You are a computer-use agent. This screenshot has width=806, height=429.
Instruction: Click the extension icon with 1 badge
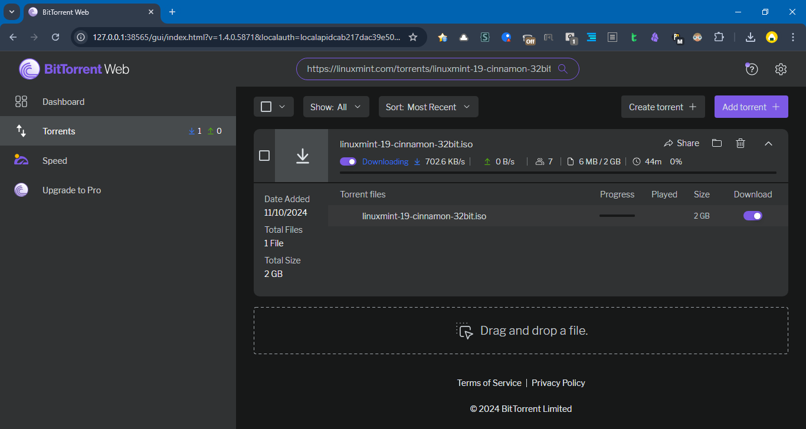[571, 38]
